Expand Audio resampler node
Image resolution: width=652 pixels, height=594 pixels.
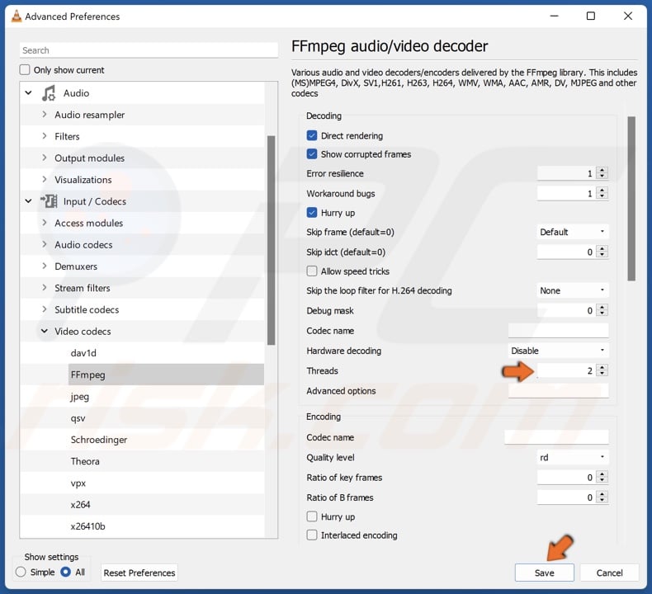click(45, 115)
